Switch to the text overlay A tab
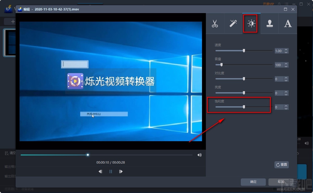The width and height of the screenshot is (313, 193). click(x=288, y=23)
